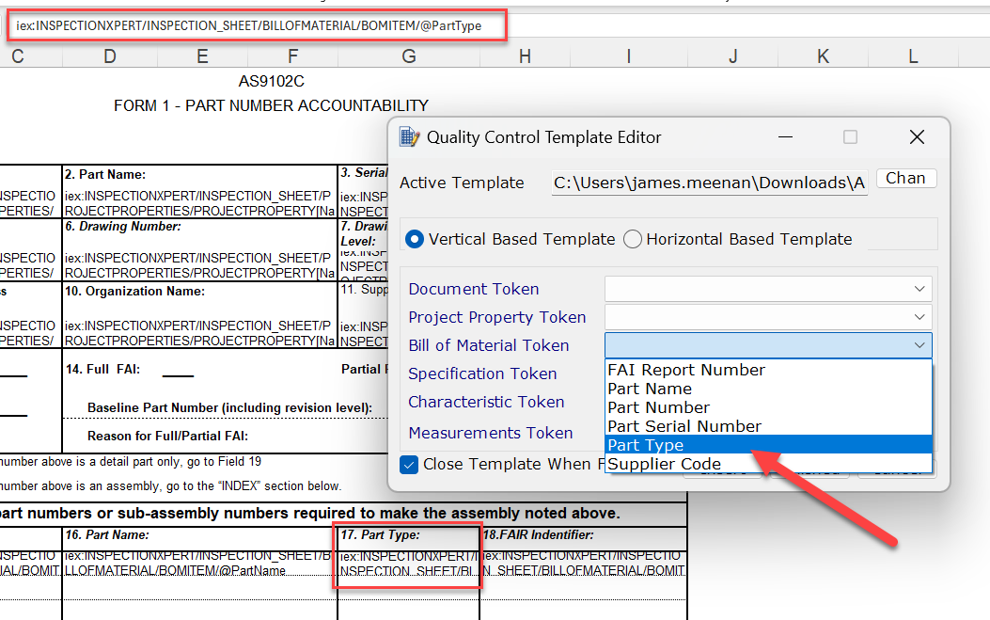Click the column H header
The width and height of the screenshot is (990, 620).
pos(525,56)
